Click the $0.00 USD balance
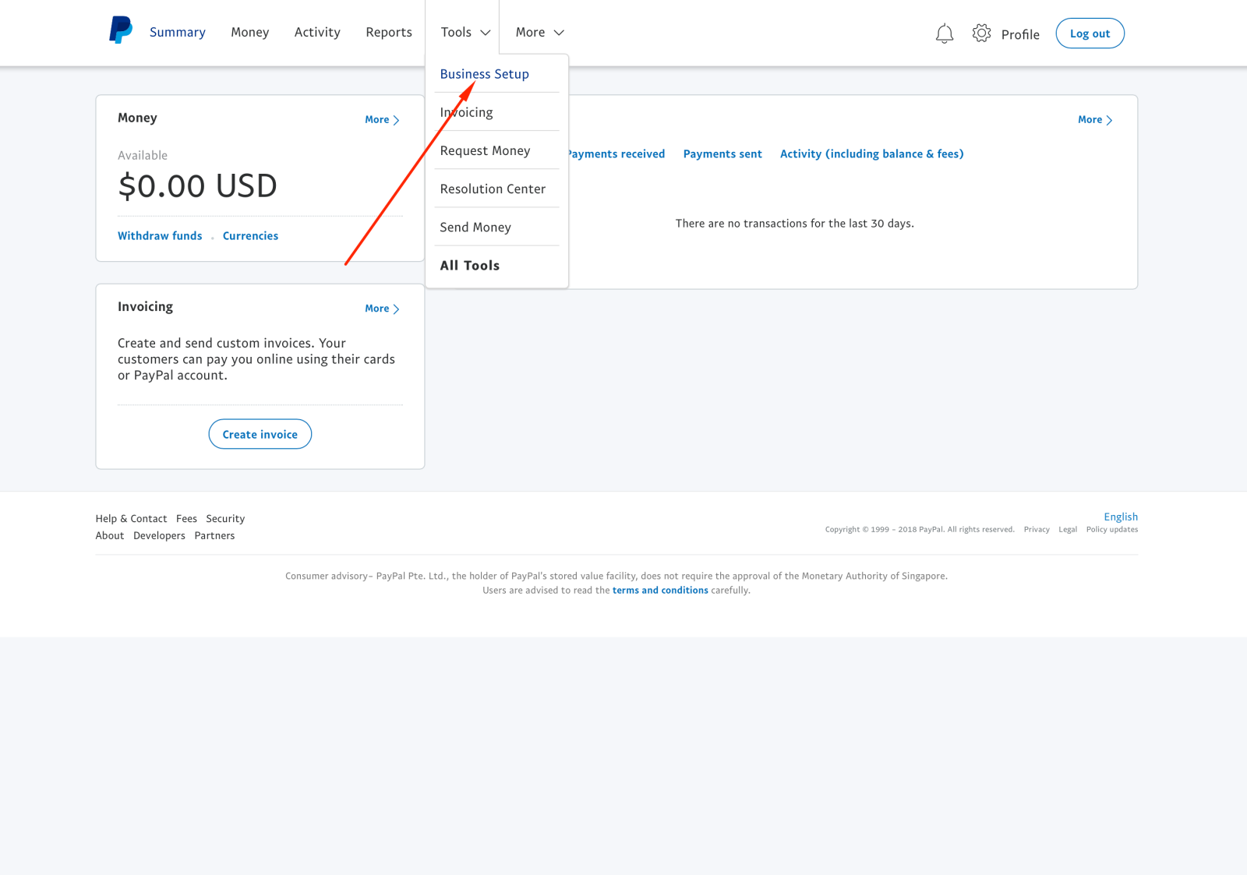The width and height of the screenshot is (1247, 875). [x=197, y=186]
